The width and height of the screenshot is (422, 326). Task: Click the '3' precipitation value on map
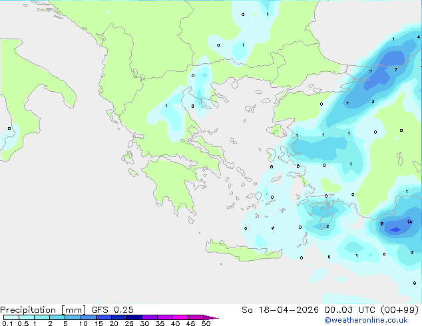[373, 101]
